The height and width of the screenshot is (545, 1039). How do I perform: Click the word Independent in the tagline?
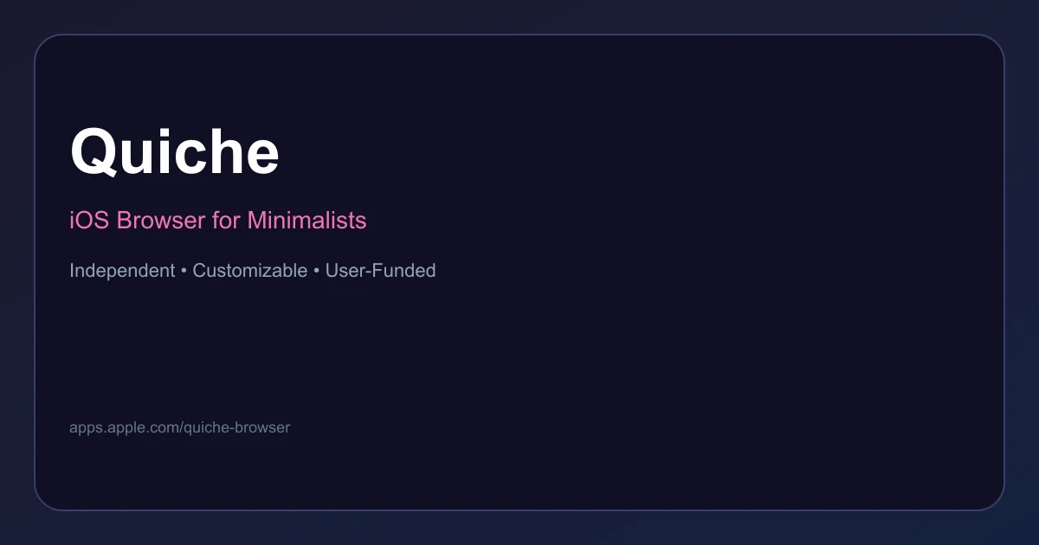122,270
